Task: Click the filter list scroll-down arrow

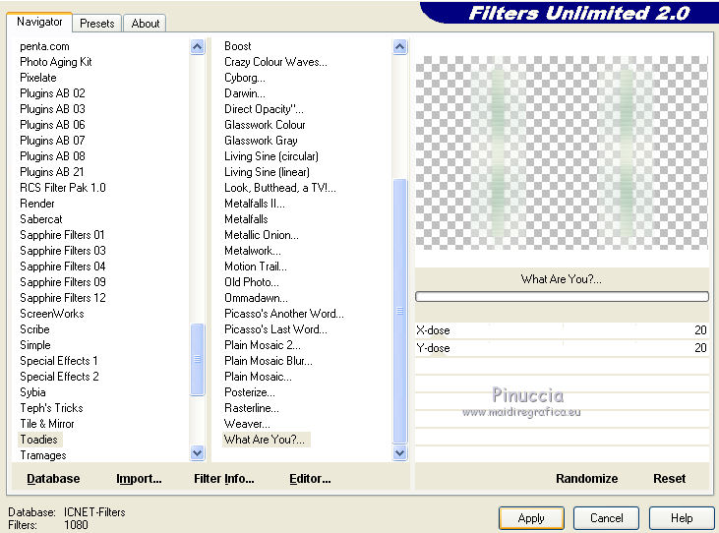Action: coord(400,453)
